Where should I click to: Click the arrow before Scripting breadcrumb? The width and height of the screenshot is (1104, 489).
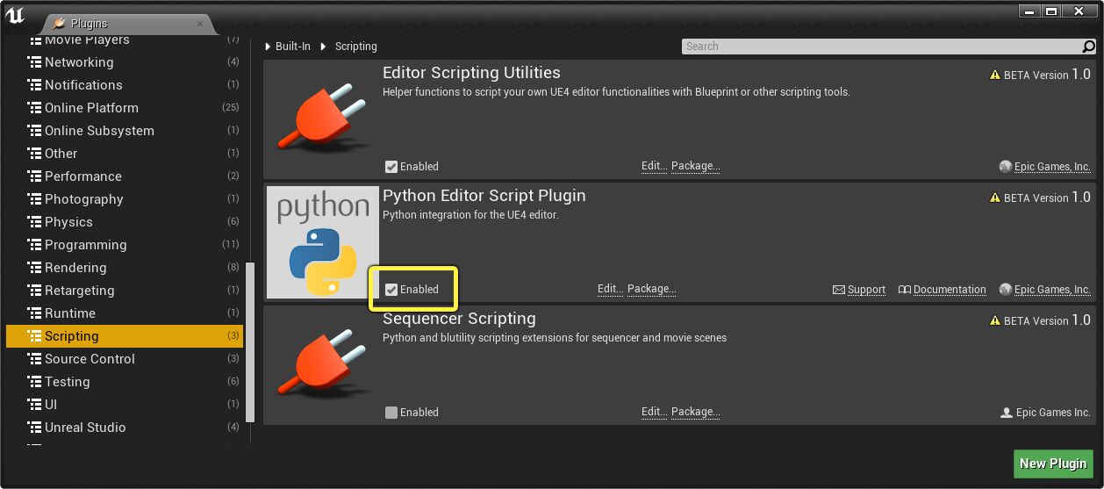point(323,47)
